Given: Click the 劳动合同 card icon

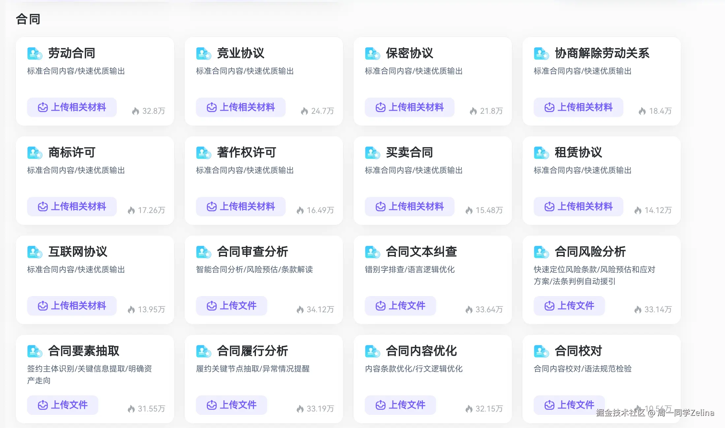Looking at the screenshot, I should coord(35,53).
